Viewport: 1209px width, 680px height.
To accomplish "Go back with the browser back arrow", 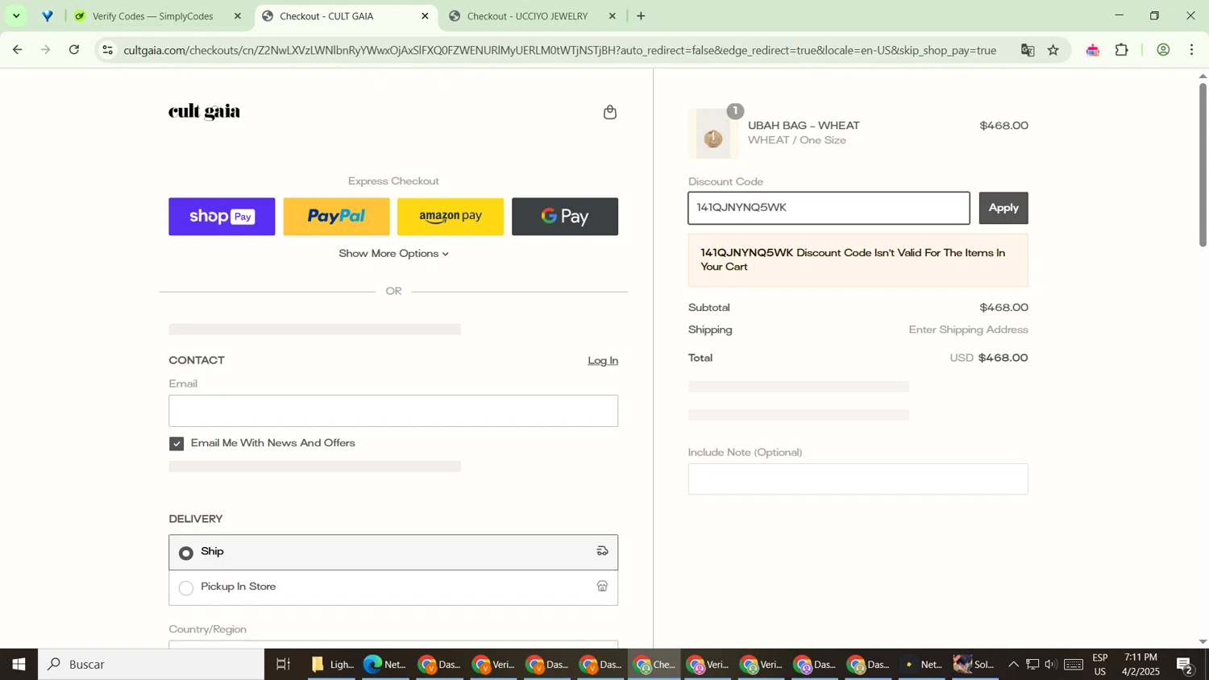I will tap(17, 50).
